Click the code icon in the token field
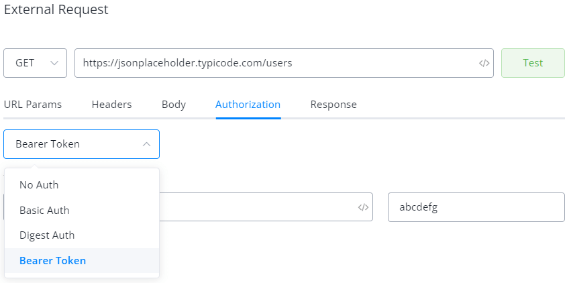 (363, 207)
